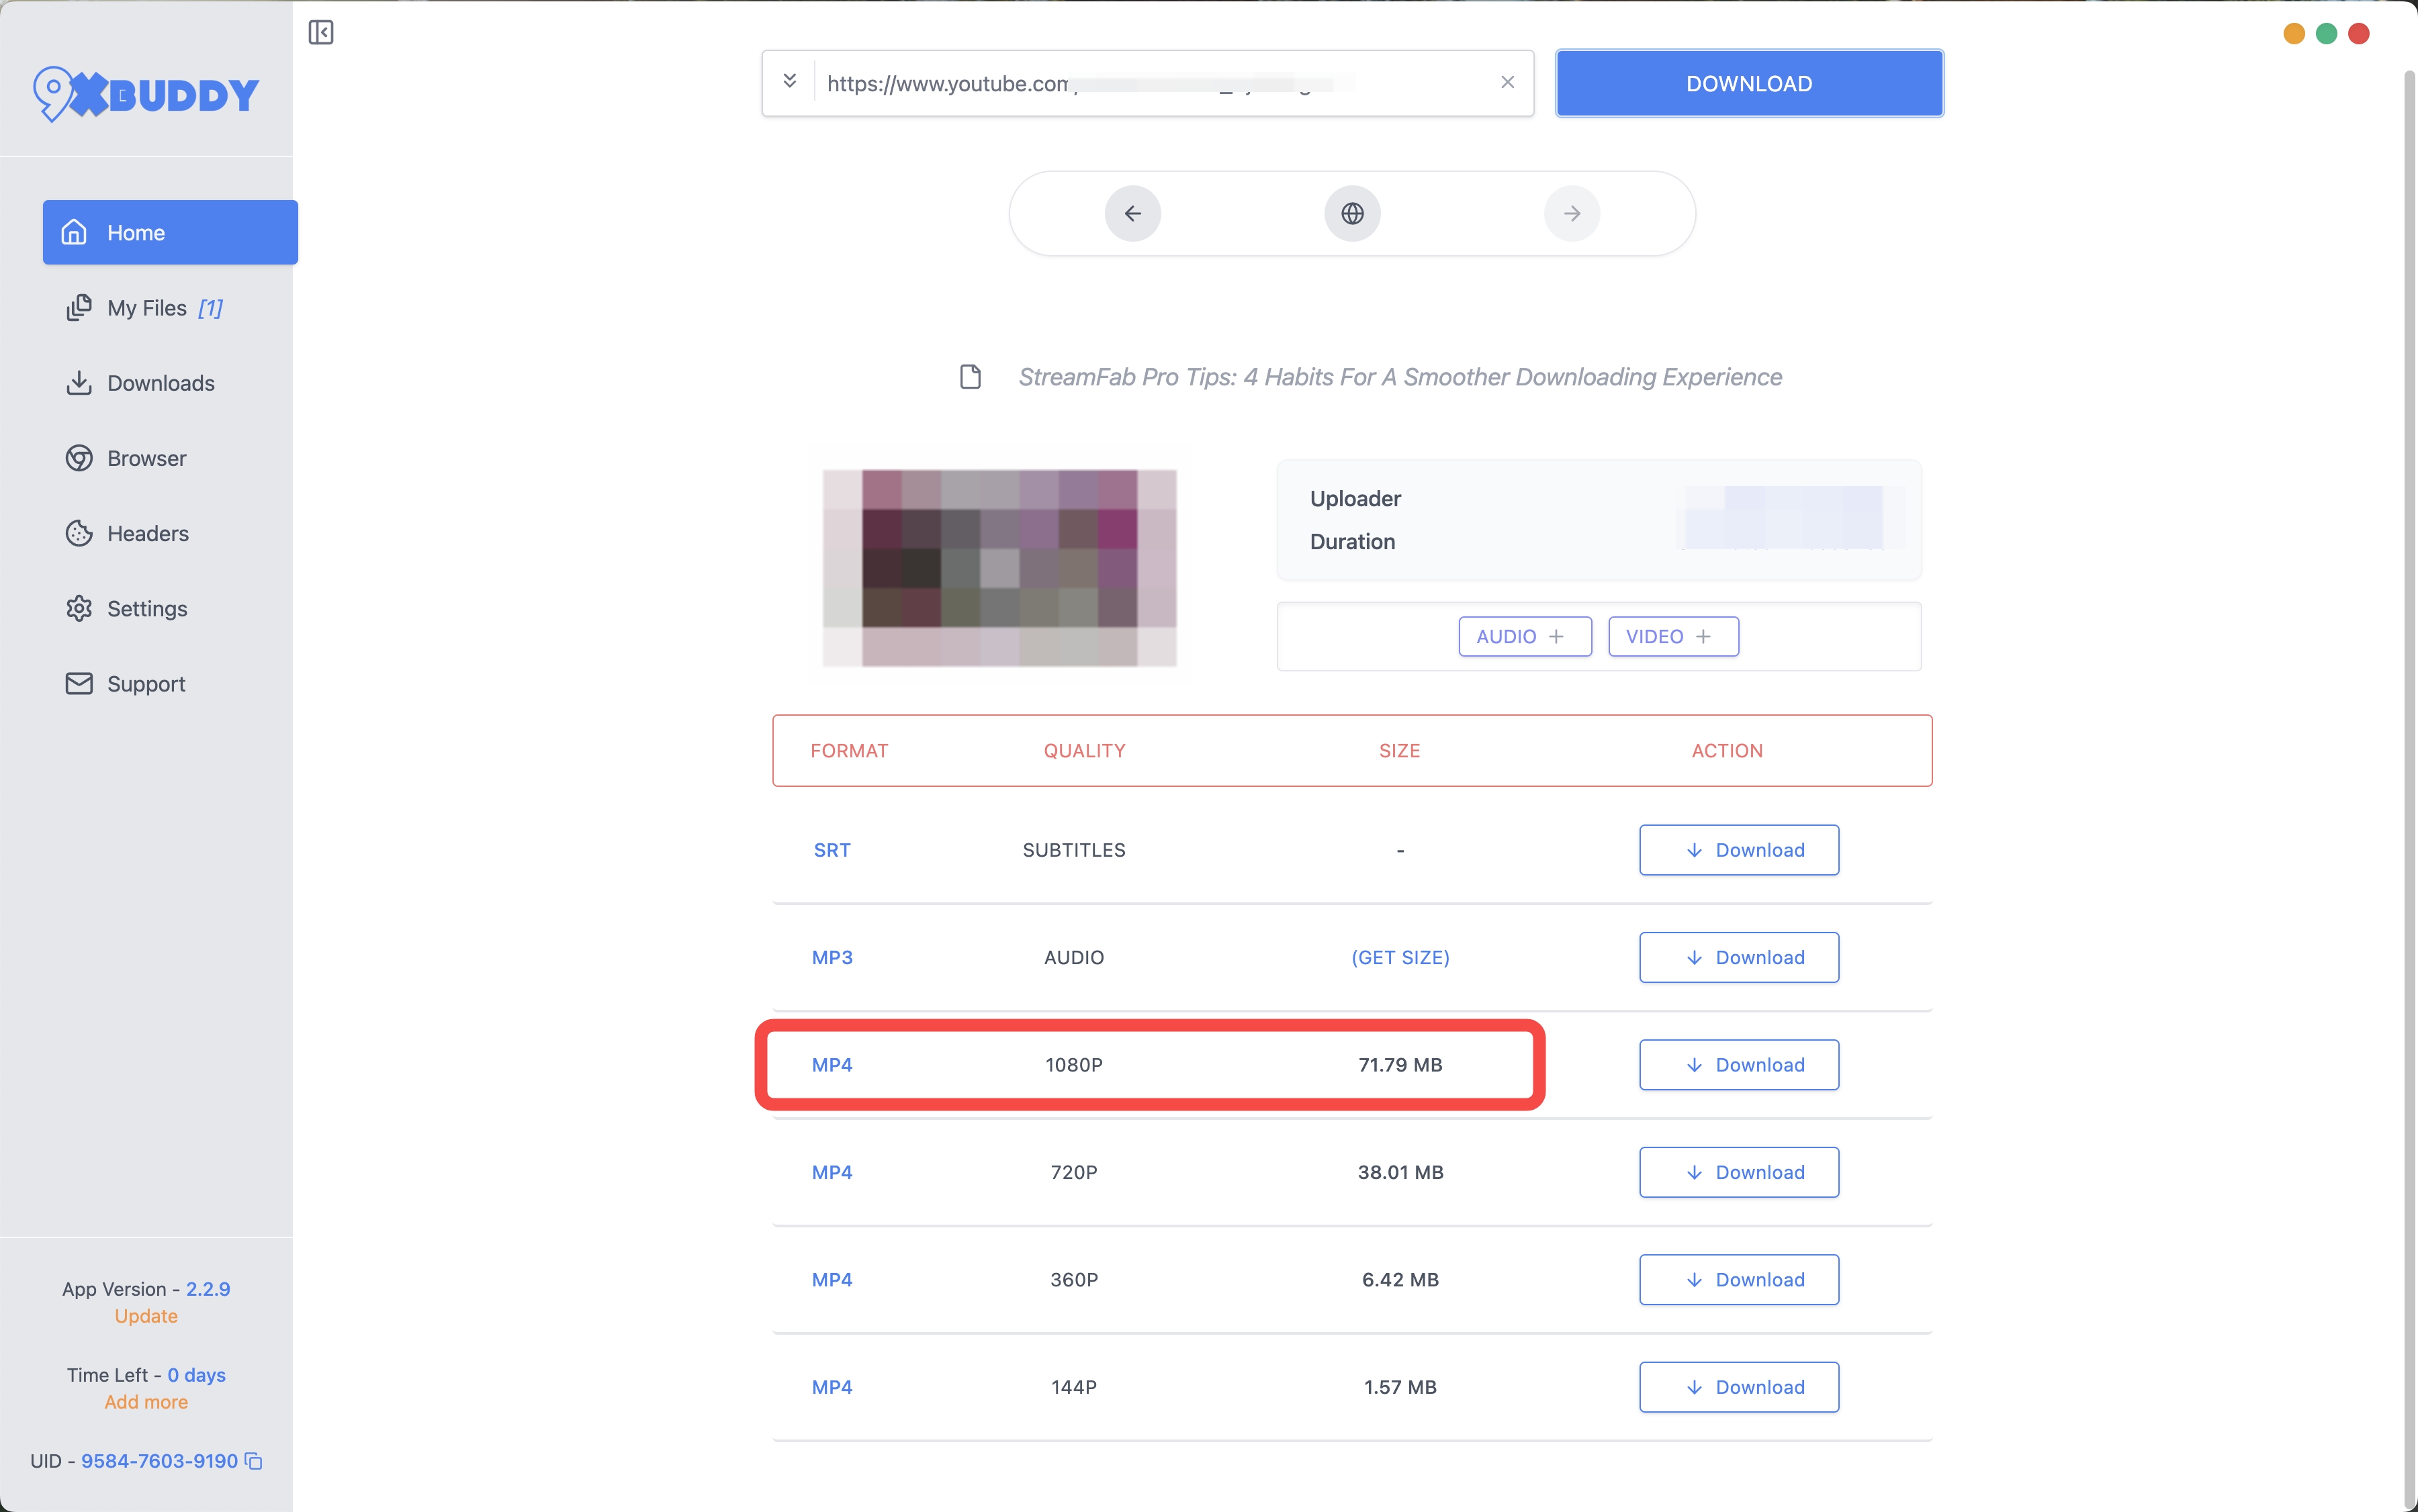
Task: Click the app version number 2.2.9
Action: pyautogui.click(x=208, y=1289)
